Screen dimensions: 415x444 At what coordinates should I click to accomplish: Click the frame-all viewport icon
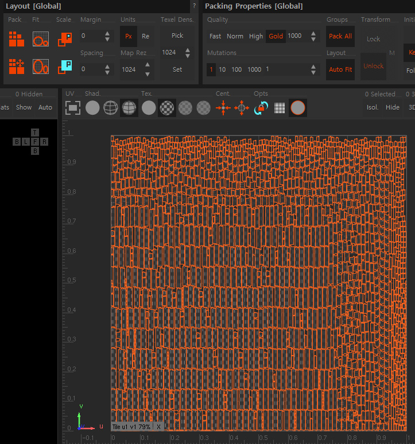(73, 108)
